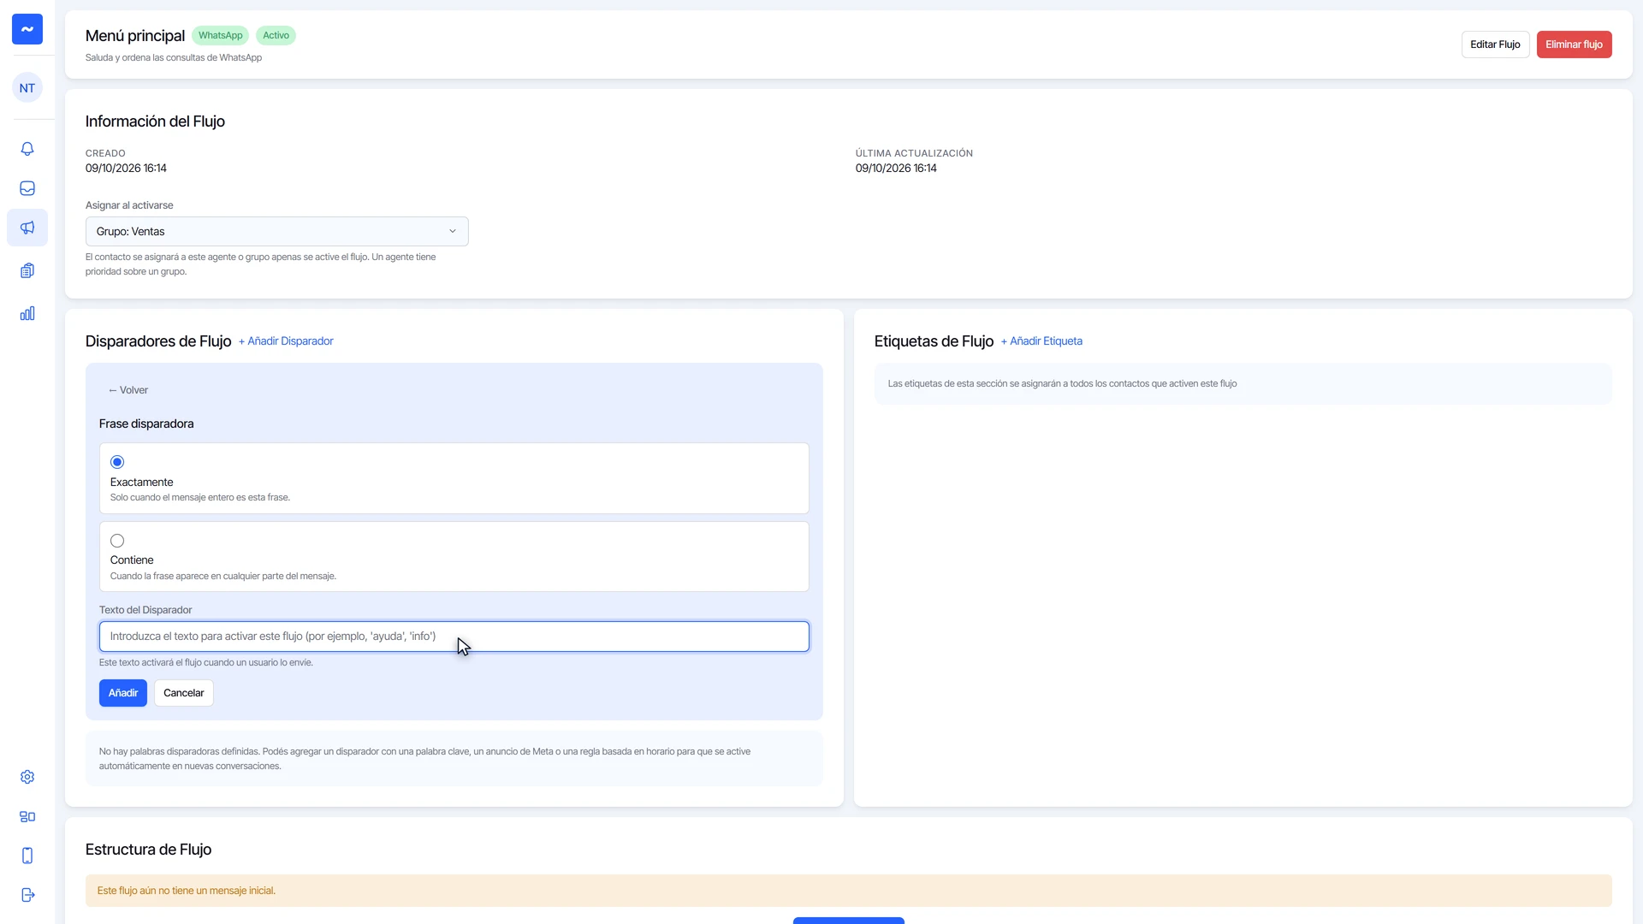
Task: Click the Frase disparadora label
Action: (146, 424)
